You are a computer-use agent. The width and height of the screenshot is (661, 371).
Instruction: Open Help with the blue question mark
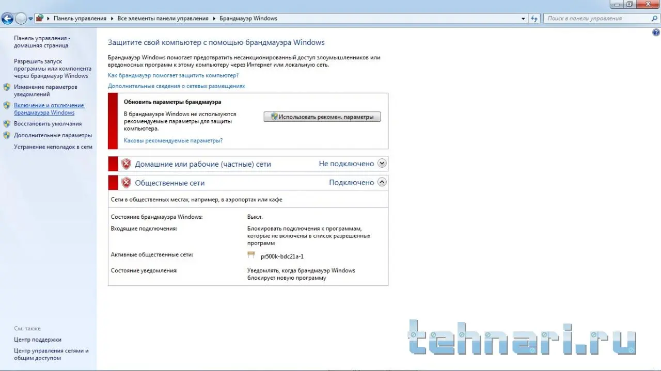click(656, 32)
